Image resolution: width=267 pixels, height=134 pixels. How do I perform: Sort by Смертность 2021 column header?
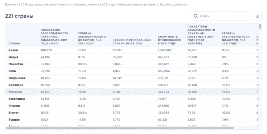[x=169, y=40]
